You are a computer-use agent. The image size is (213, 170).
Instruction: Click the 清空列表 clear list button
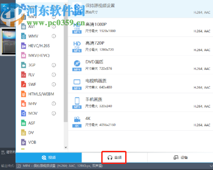pyautogui.click(x=8, y=152)
